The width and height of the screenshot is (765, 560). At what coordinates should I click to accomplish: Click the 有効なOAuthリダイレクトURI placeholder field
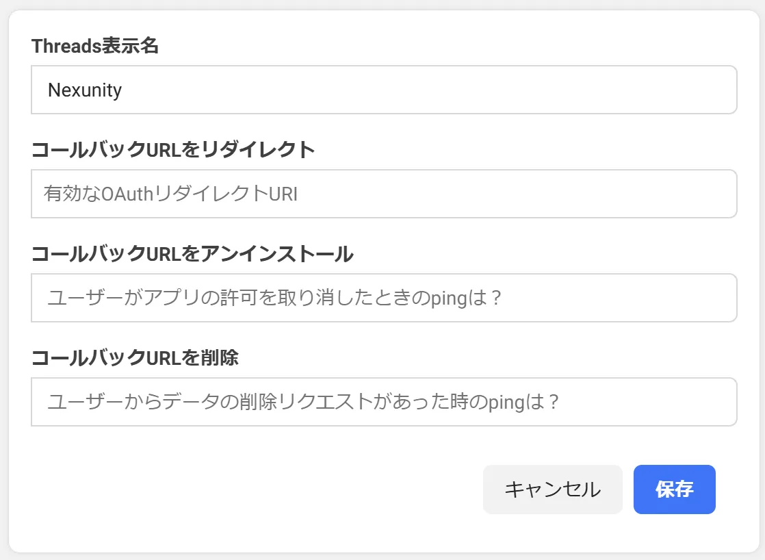(x=383, y=194)
